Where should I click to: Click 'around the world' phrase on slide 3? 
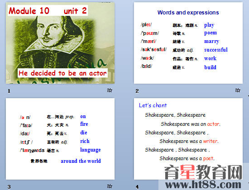(81, 161)
